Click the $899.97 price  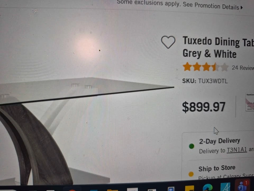click(x=204, y=107)
